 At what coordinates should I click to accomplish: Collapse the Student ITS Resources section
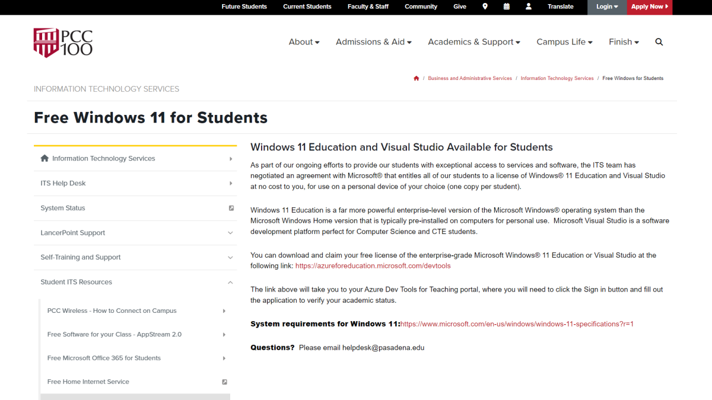click(230, 282)
